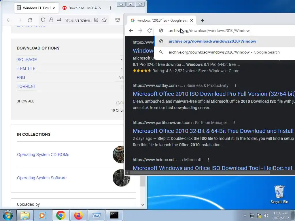The image size is (295, 221).
Task: Click Firefox URL field showing https://archive
Action: pos(77,20)
